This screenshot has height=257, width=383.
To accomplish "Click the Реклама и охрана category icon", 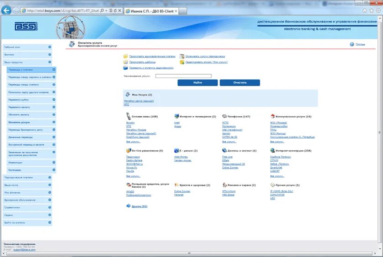I will [224, 185].
